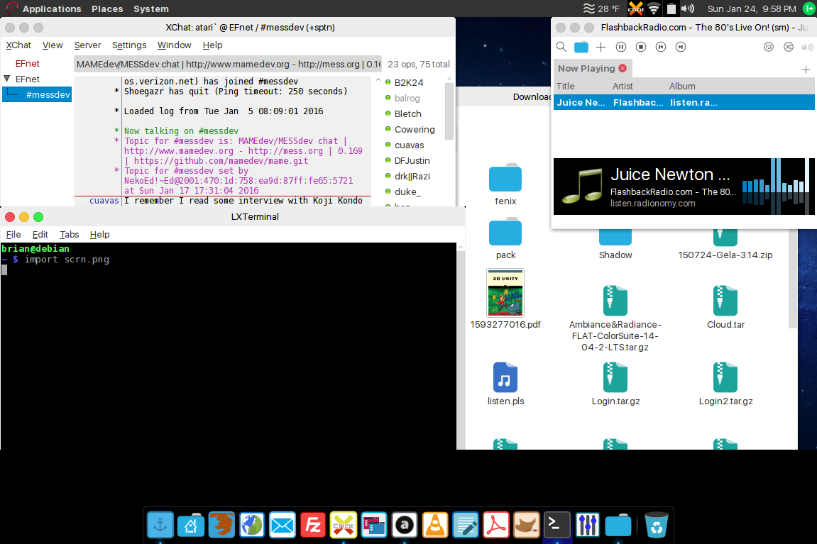Select user Cowering in the user list

[415, 129]
